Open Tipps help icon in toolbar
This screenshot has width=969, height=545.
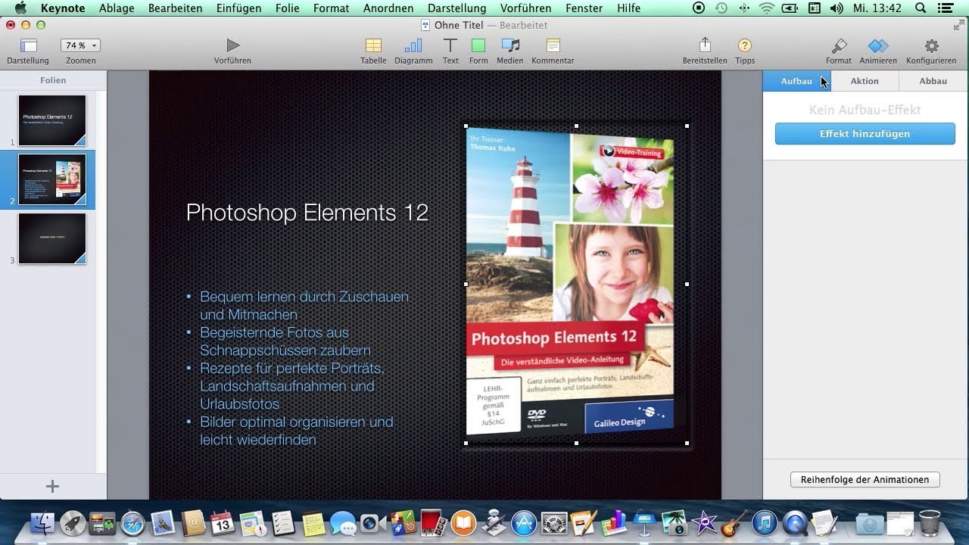tap(745, 46)
